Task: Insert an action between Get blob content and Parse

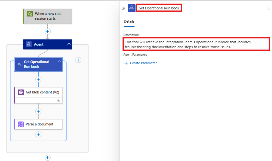Action: (38, 112)
